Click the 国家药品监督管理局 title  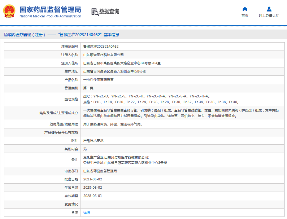(x=50, y=10)
